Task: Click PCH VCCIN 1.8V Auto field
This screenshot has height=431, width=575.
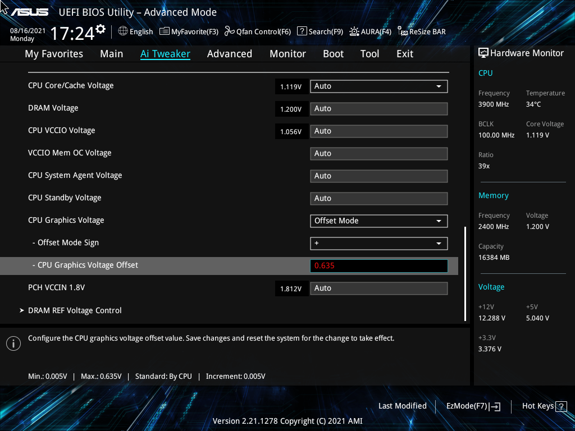Action: coord(379,288)
